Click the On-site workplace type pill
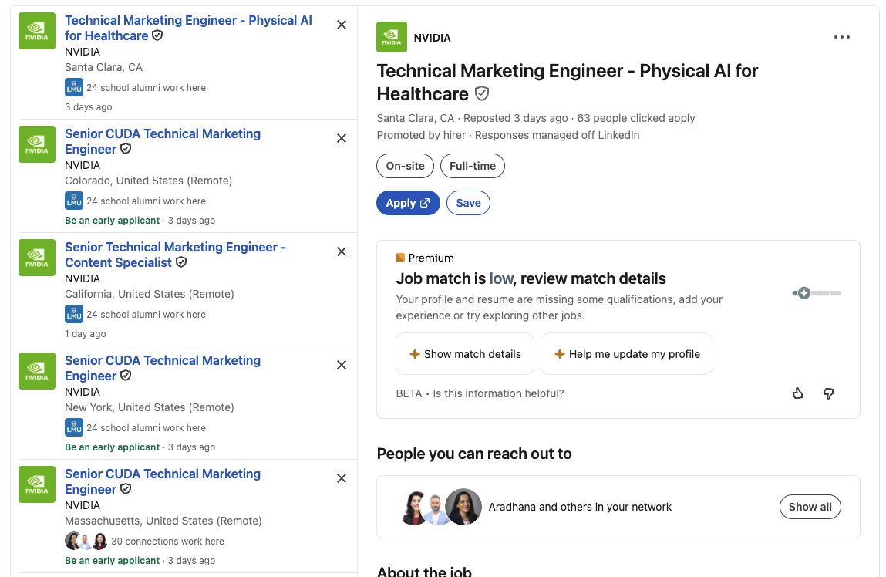This screenshot has height=577, width=886. click(405, 166)
